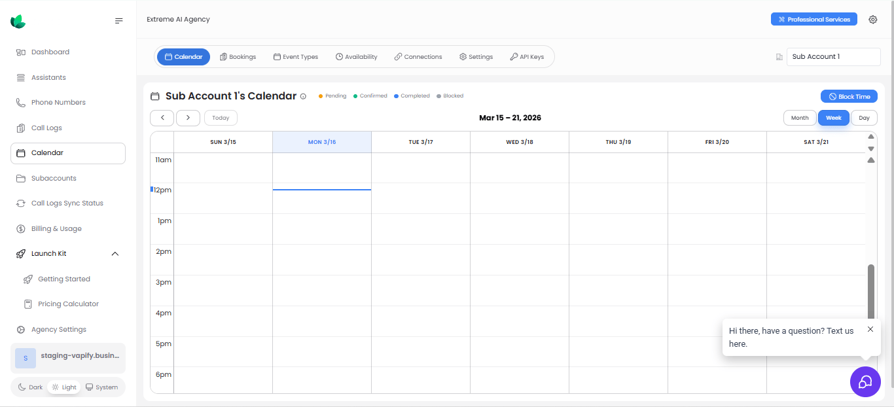Open the Pricing Calculator
The image size is (894, 407).
pyautogui.click(x=68, y=304)
